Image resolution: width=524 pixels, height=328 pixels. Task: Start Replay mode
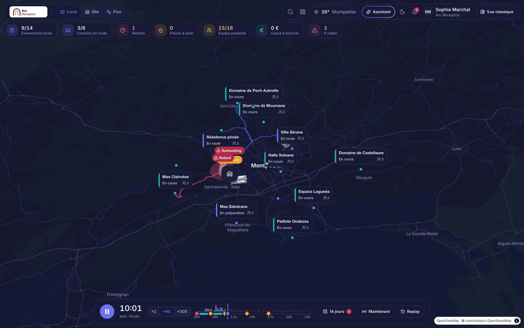(410, 311)
